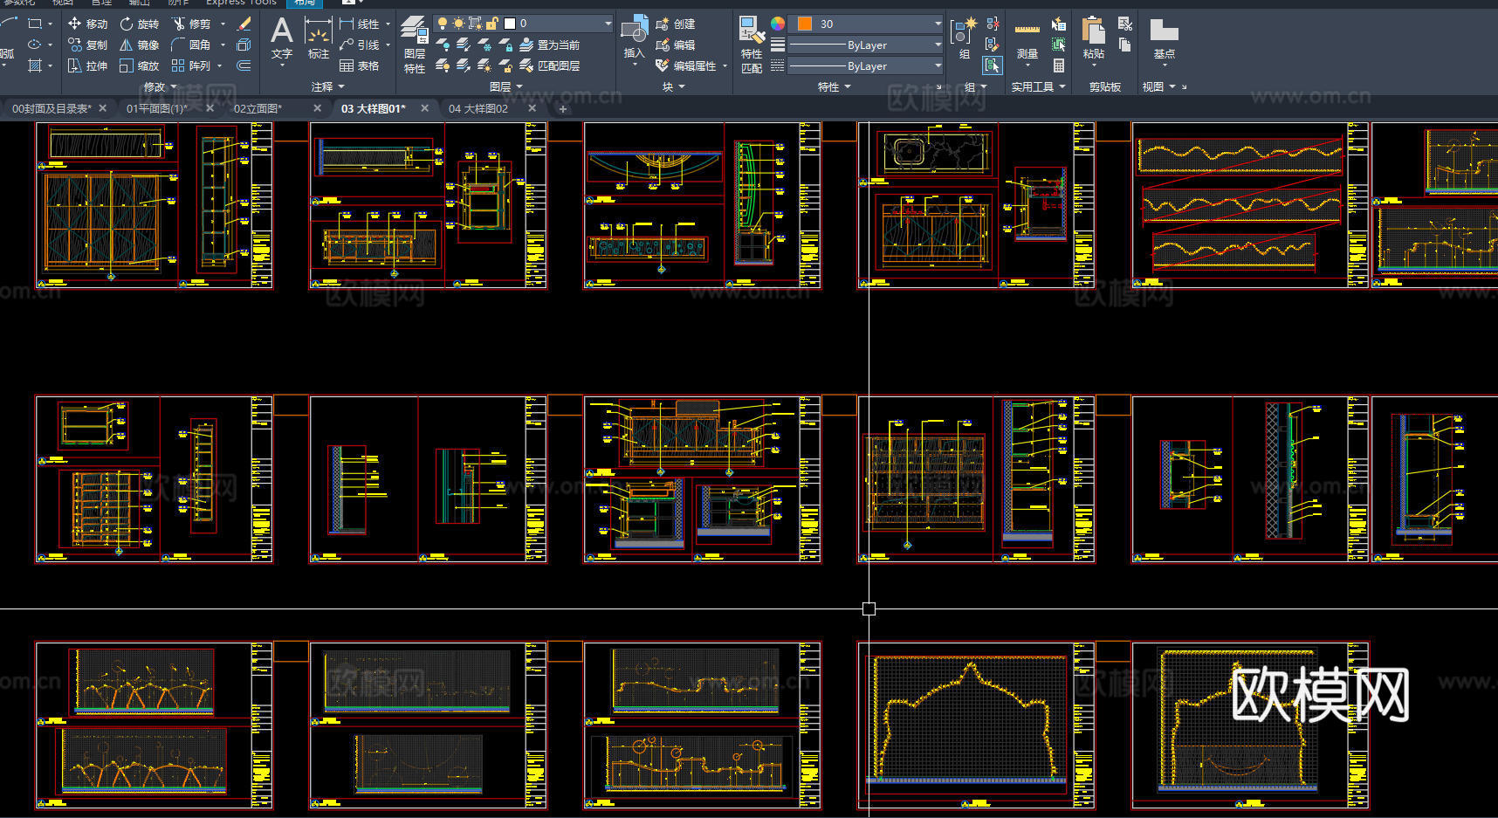Toggle layer 0 lock padlock icon
1498x818 pixels.
[x=492, y=24]
